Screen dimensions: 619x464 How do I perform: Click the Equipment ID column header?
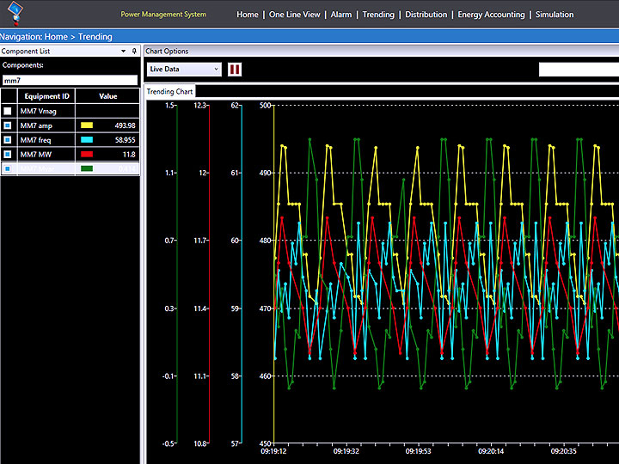pos(46,96)
